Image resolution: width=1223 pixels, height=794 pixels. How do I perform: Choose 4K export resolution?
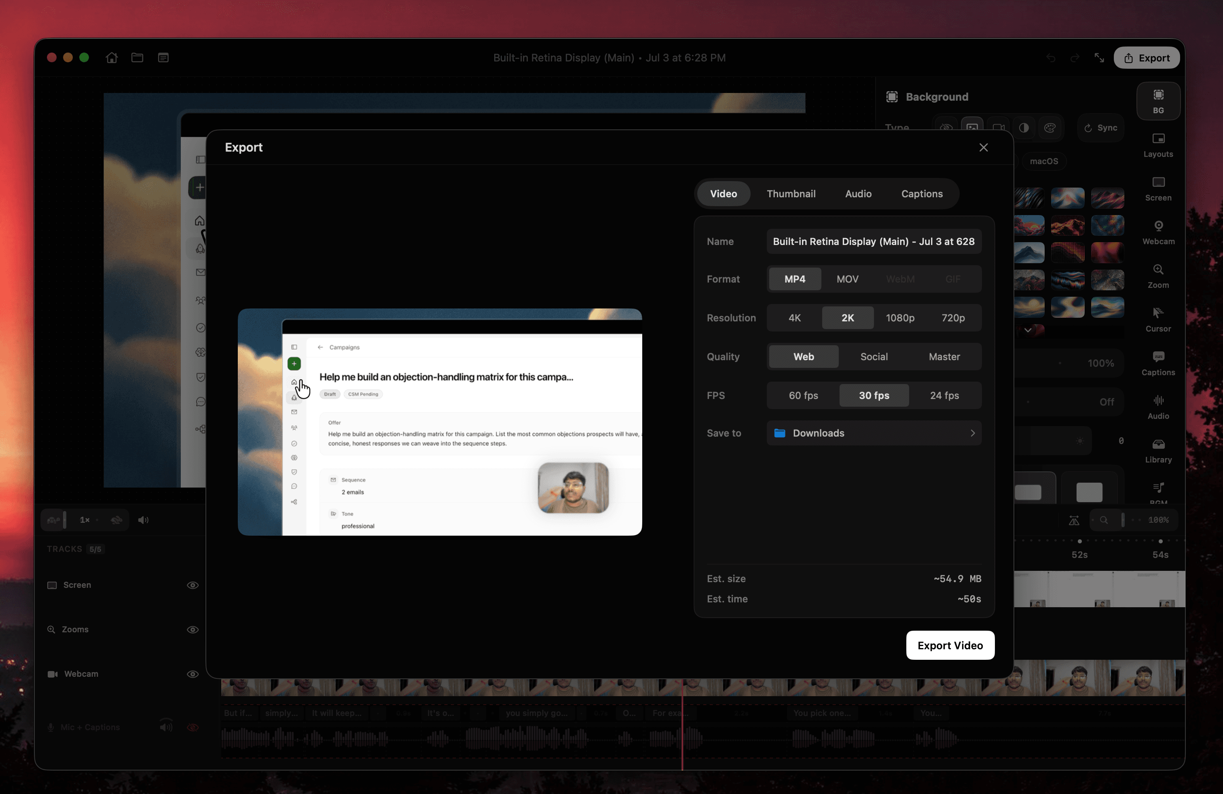click(794, 318)
